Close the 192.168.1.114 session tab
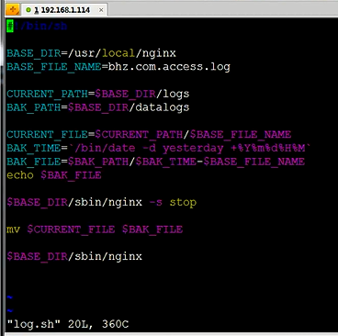338x336 pixels. (x=101, y=10)
